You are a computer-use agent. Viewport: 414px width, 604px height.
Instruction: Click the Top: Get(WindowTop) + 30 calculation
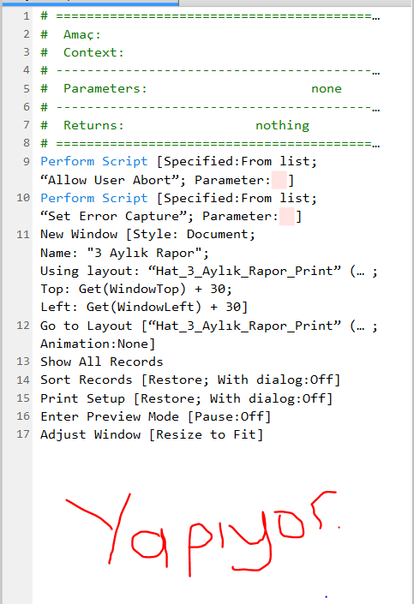pyautogui.click(x=136, y=289)
